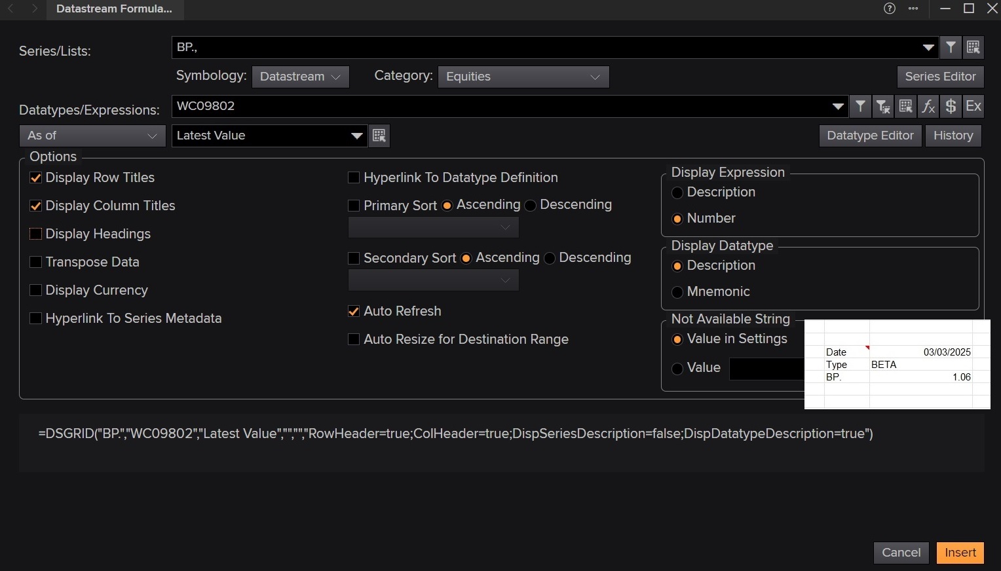Open the help question mark icon
This screenshot has height=571, width=1001.
point(890,9)
